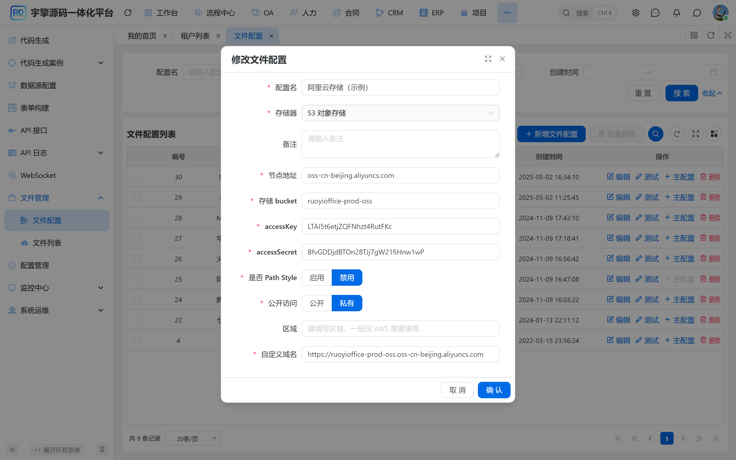Click 编辑 link in the 2025-05-02 16:34:10 row
736x460 pixels.
click(x=619, y=177)
